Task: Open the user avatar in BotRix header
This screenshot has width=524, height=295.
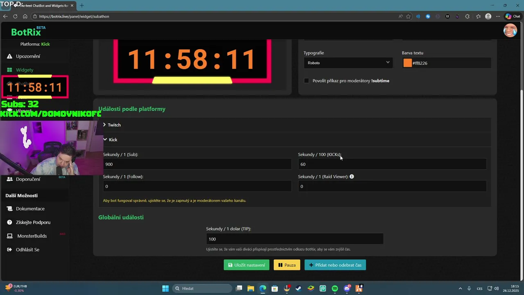Action: point(510,30)
